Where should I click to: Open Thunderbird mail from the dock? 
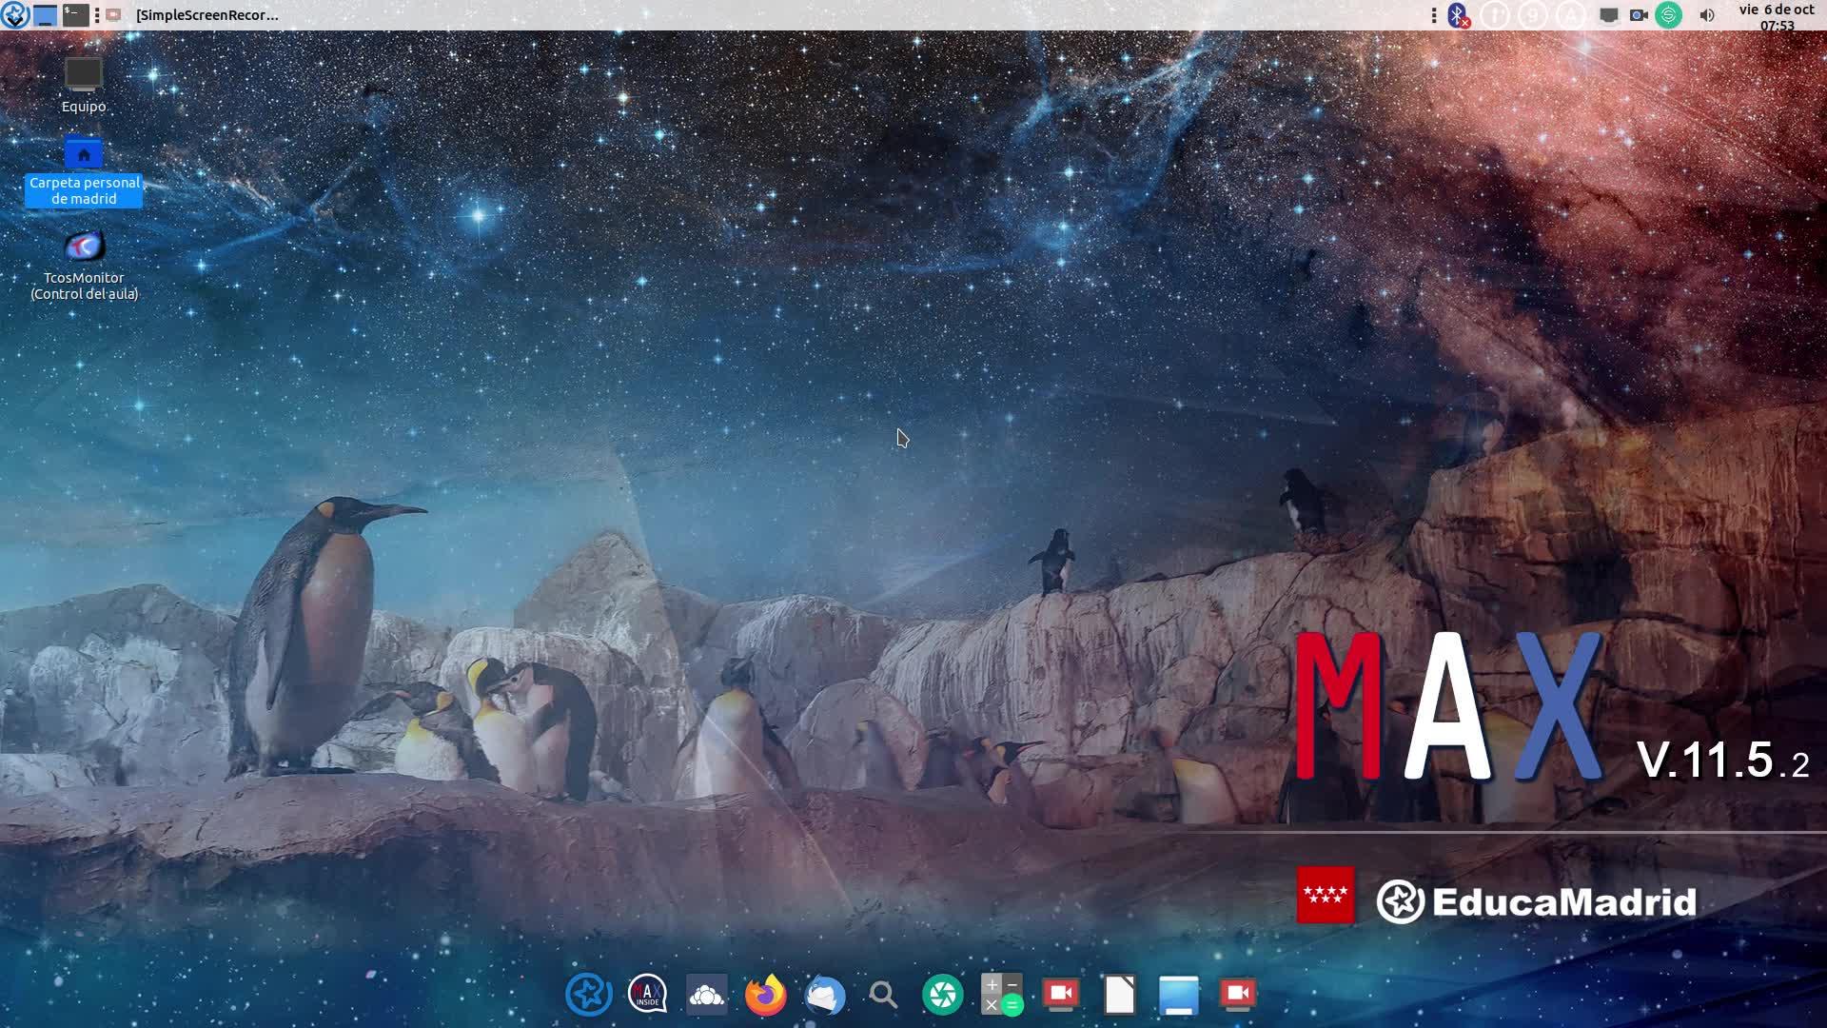(825, 995)
